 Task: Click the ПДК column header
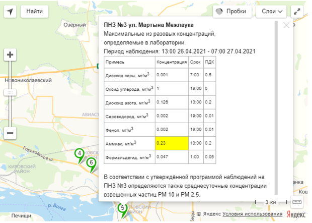208,63
